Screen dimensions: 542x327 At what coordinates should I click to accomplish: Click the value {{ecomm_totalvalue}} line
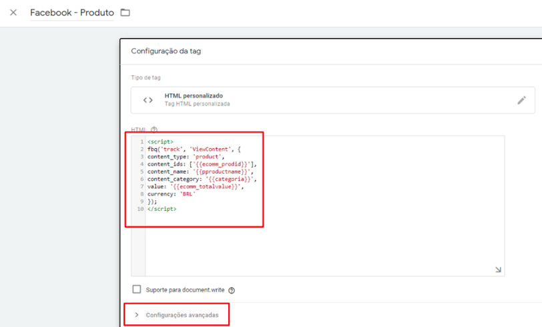tap(196, 187)
